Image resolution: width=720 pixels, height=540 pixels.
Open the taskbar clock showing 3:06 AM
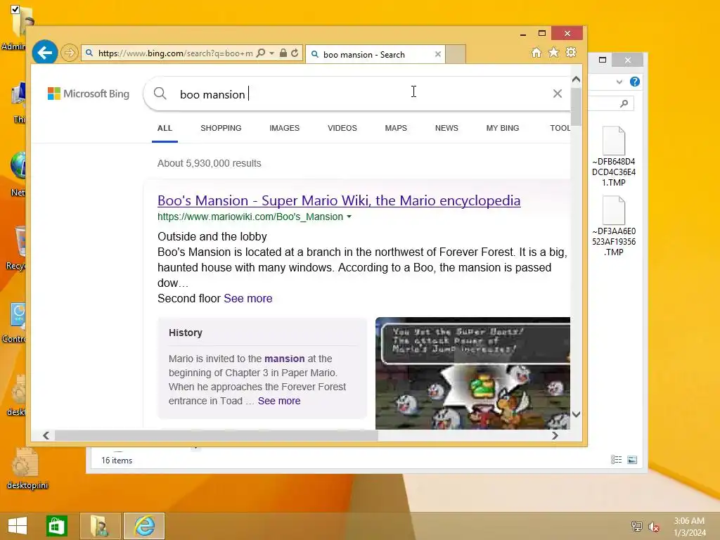(689, 527)
